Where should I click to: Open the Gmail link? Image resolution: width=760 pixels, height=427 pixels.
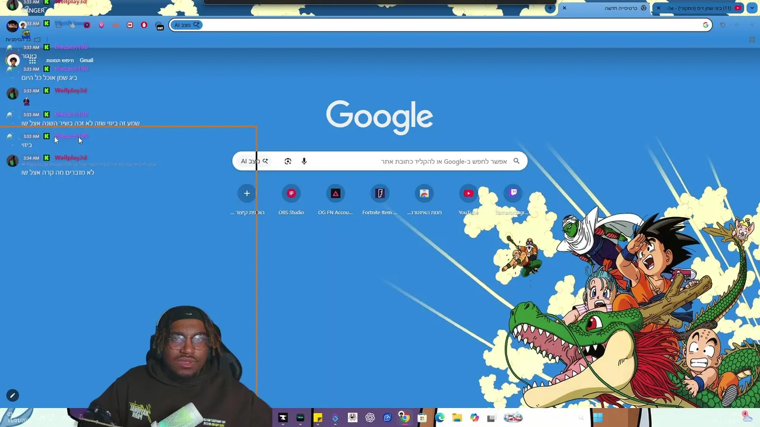pyautogui.click(x=86, y=60)
